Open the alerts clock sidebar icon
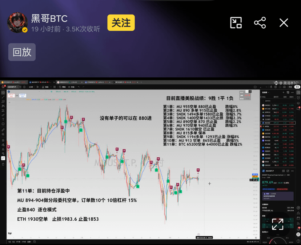 [298, 98]
